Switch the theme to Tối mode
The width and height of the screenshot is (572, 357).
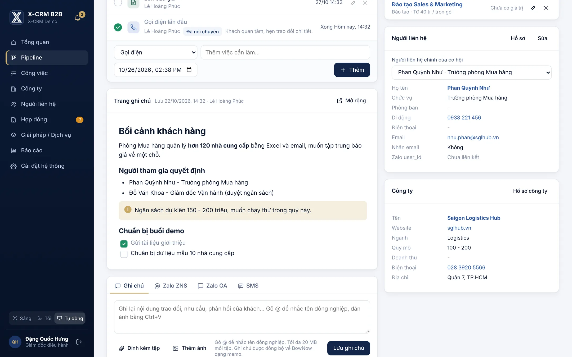[x=44, y=318]
